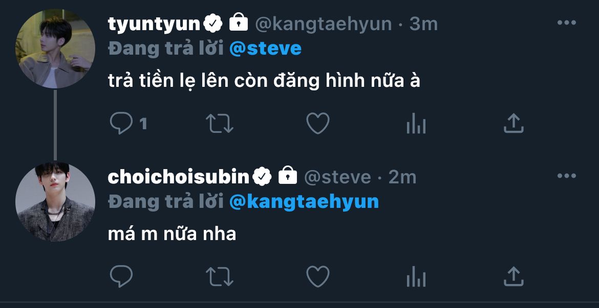Retweet choichoisubin's tweet
The width and height of the screenshot is (599, 308).
219,276
